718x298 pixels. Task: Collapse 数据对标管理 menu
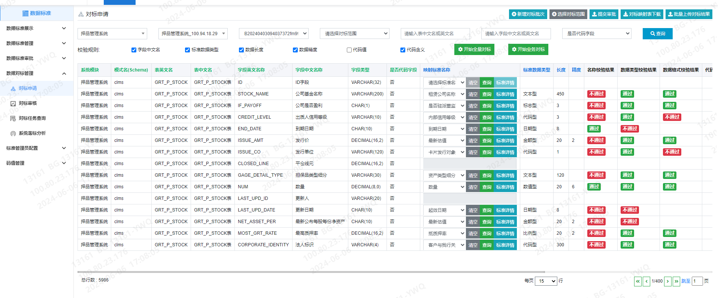[x=36, y=73]
